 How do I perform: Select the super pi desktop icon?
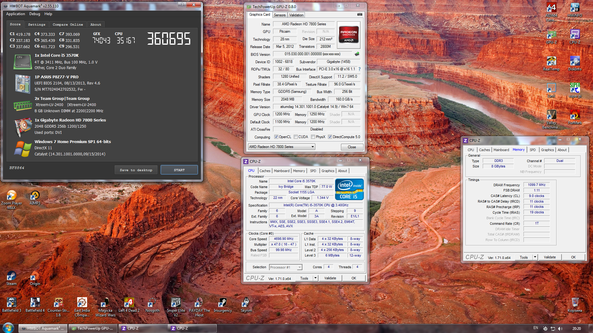(x=575, y=90)
